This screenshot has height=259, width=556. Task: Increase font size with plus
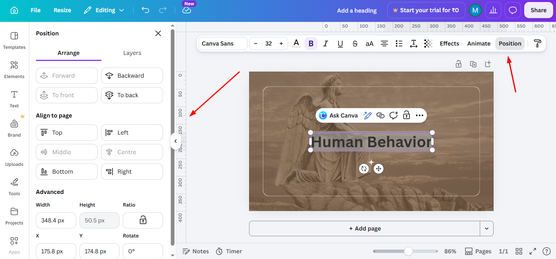281,44
